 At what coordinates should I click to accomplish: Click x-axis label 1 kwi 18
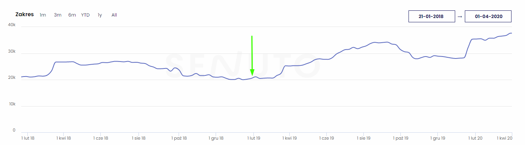tap(63, 138)
